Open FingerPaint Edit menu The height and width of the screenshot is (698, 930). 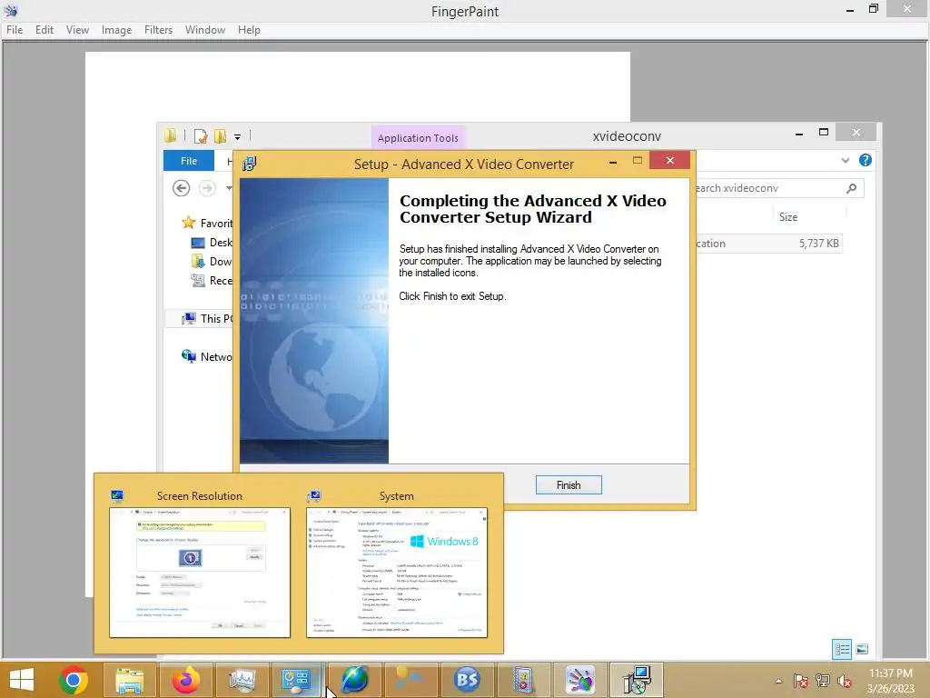[45, 30]
